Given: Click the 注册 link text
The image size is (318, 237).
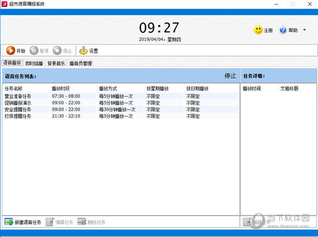Looking at the screenshot, I should 268,31.
